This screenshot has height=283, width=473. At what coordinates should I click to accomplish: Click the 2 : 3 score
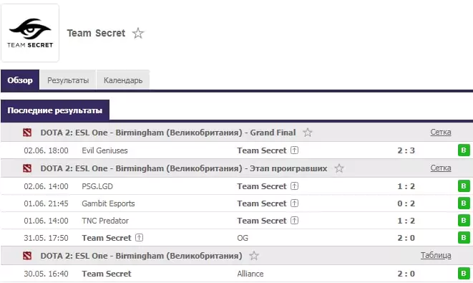[x=406, y=150]
